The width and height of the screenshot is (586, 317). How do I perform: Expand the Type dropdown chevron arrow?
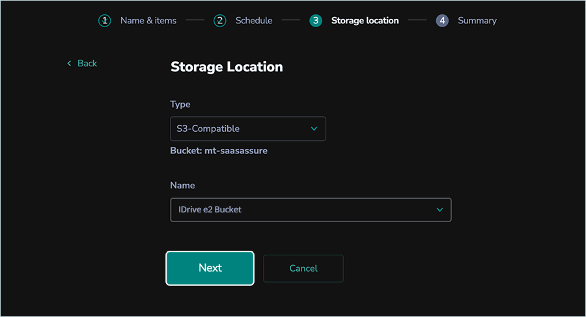(x=314, y=129)
